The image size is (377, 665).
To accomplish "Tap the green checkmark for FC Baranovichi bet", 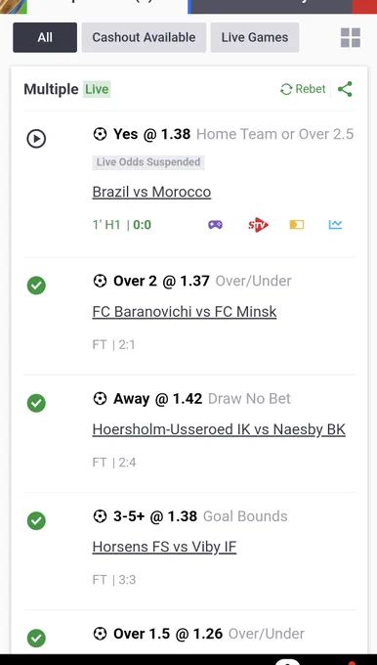I will [x=36, y=286].
